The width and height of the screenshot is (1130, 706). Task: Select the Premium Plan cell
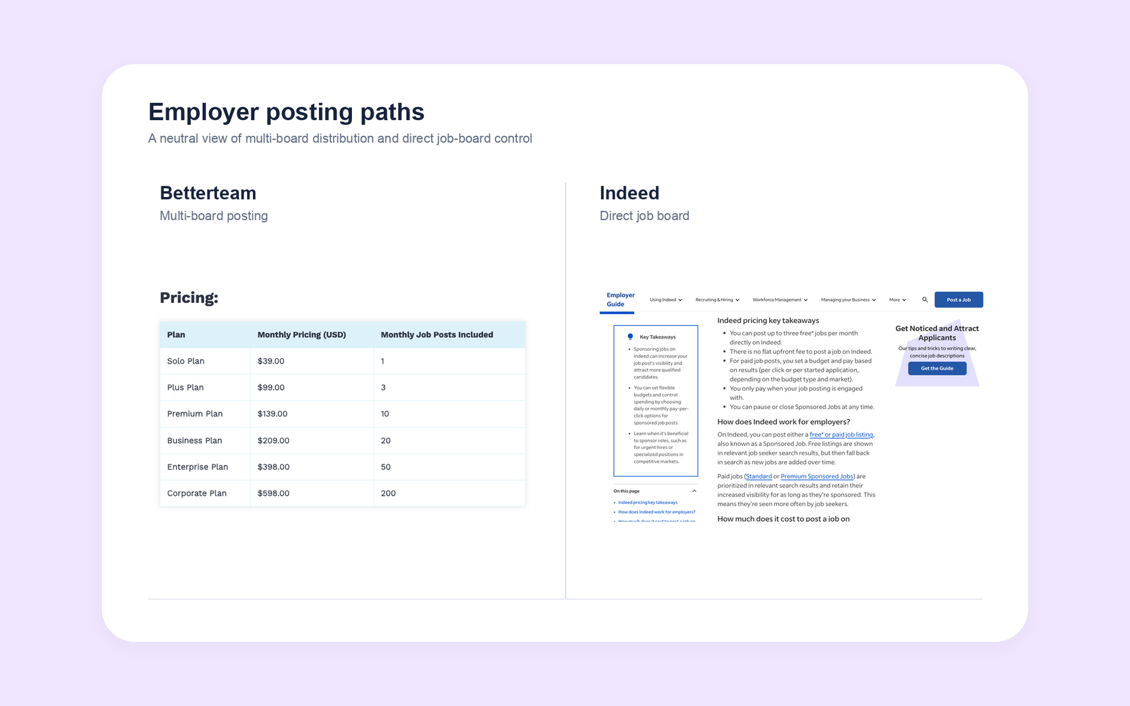(205, 414)
